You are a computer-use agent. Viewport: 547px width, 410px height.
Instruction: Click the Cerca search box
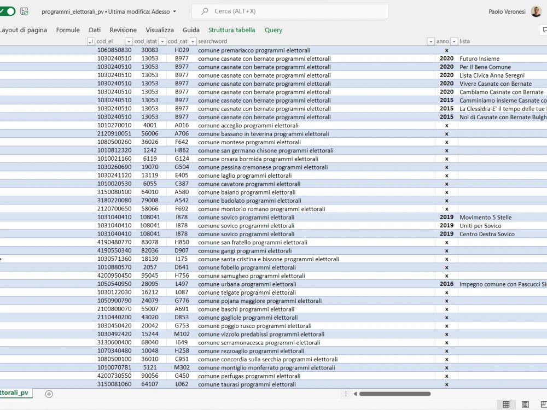289,11
